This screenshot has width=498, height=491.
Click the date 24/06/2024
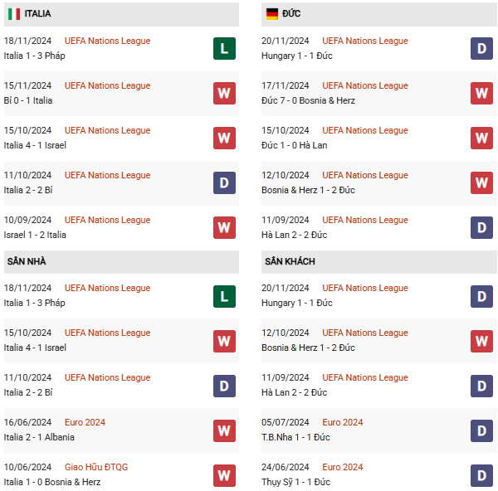coord(286,467)
